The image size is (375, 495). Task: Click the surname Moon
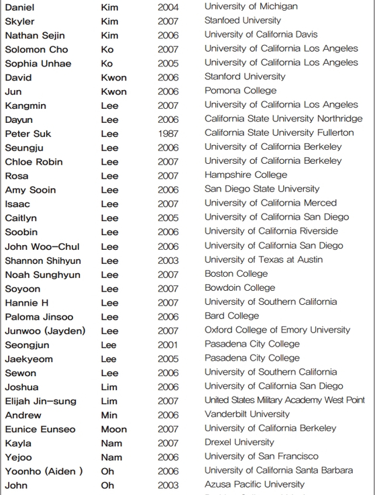pyautogui.click(x=114, y=429)
